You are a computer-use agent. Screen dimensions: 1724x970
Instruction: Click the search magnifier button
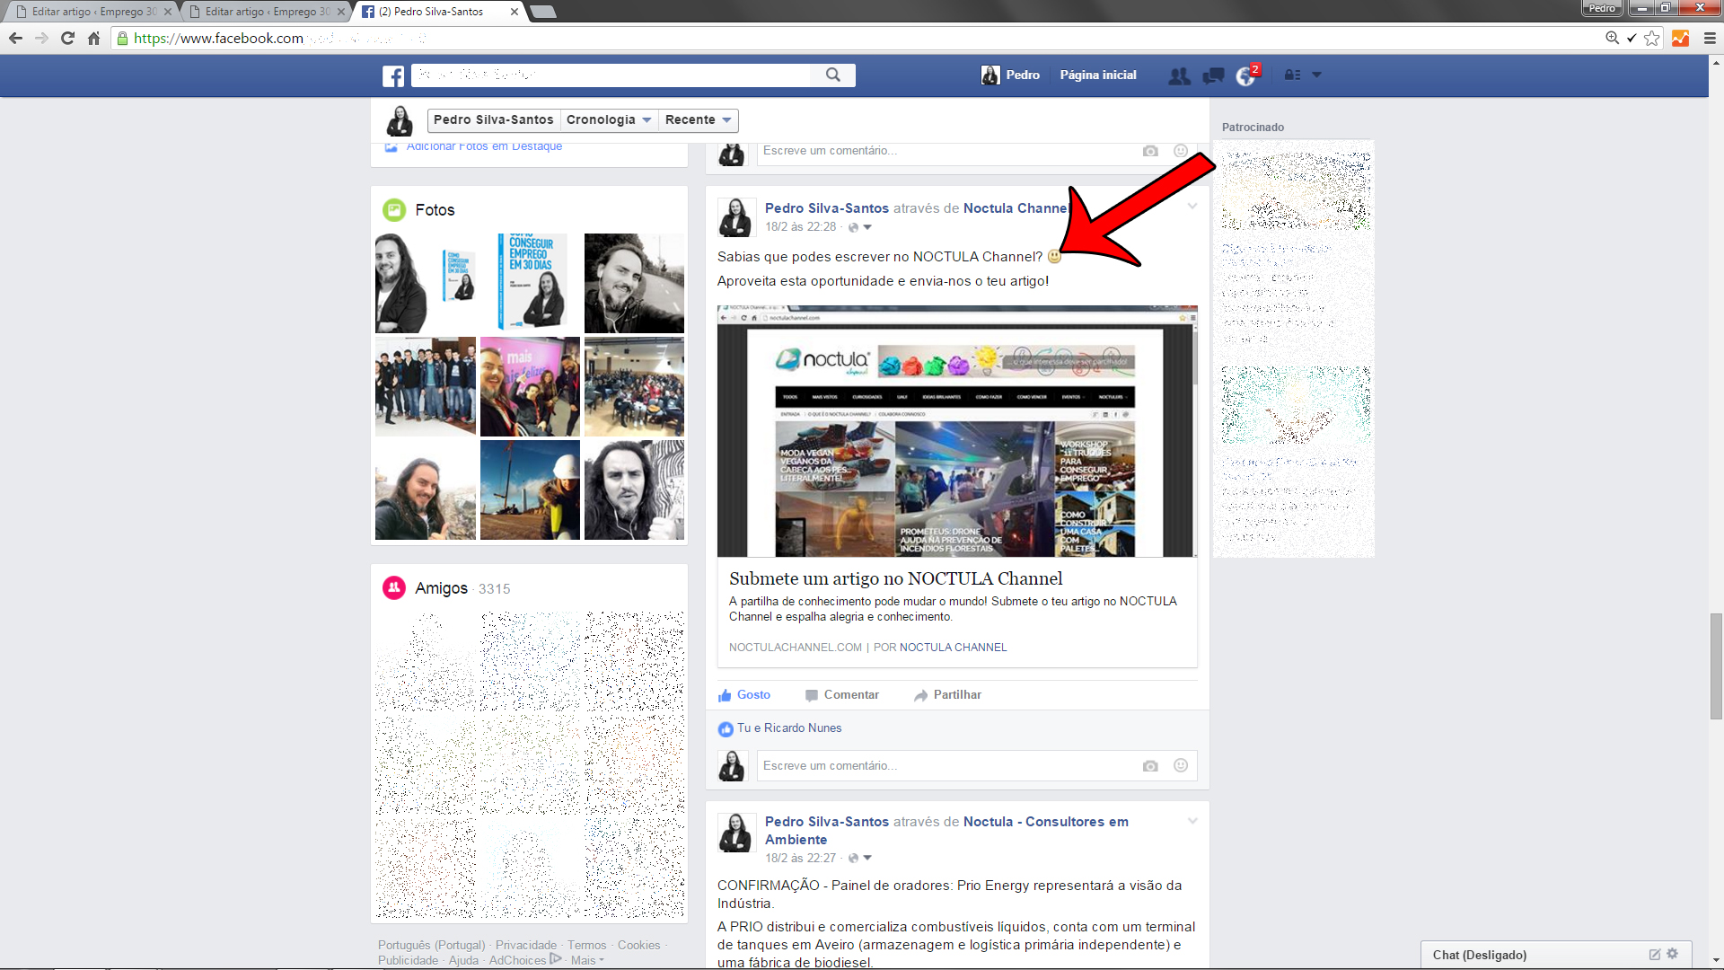coord(833,75)
